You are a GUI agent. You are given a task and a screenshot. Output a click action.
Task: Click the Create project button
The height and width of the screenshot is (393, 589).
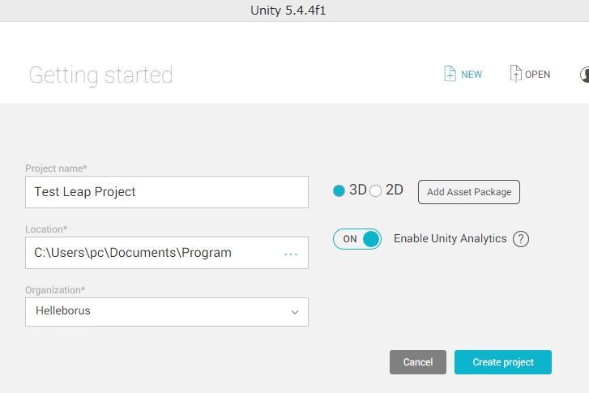tap(503, 362)
